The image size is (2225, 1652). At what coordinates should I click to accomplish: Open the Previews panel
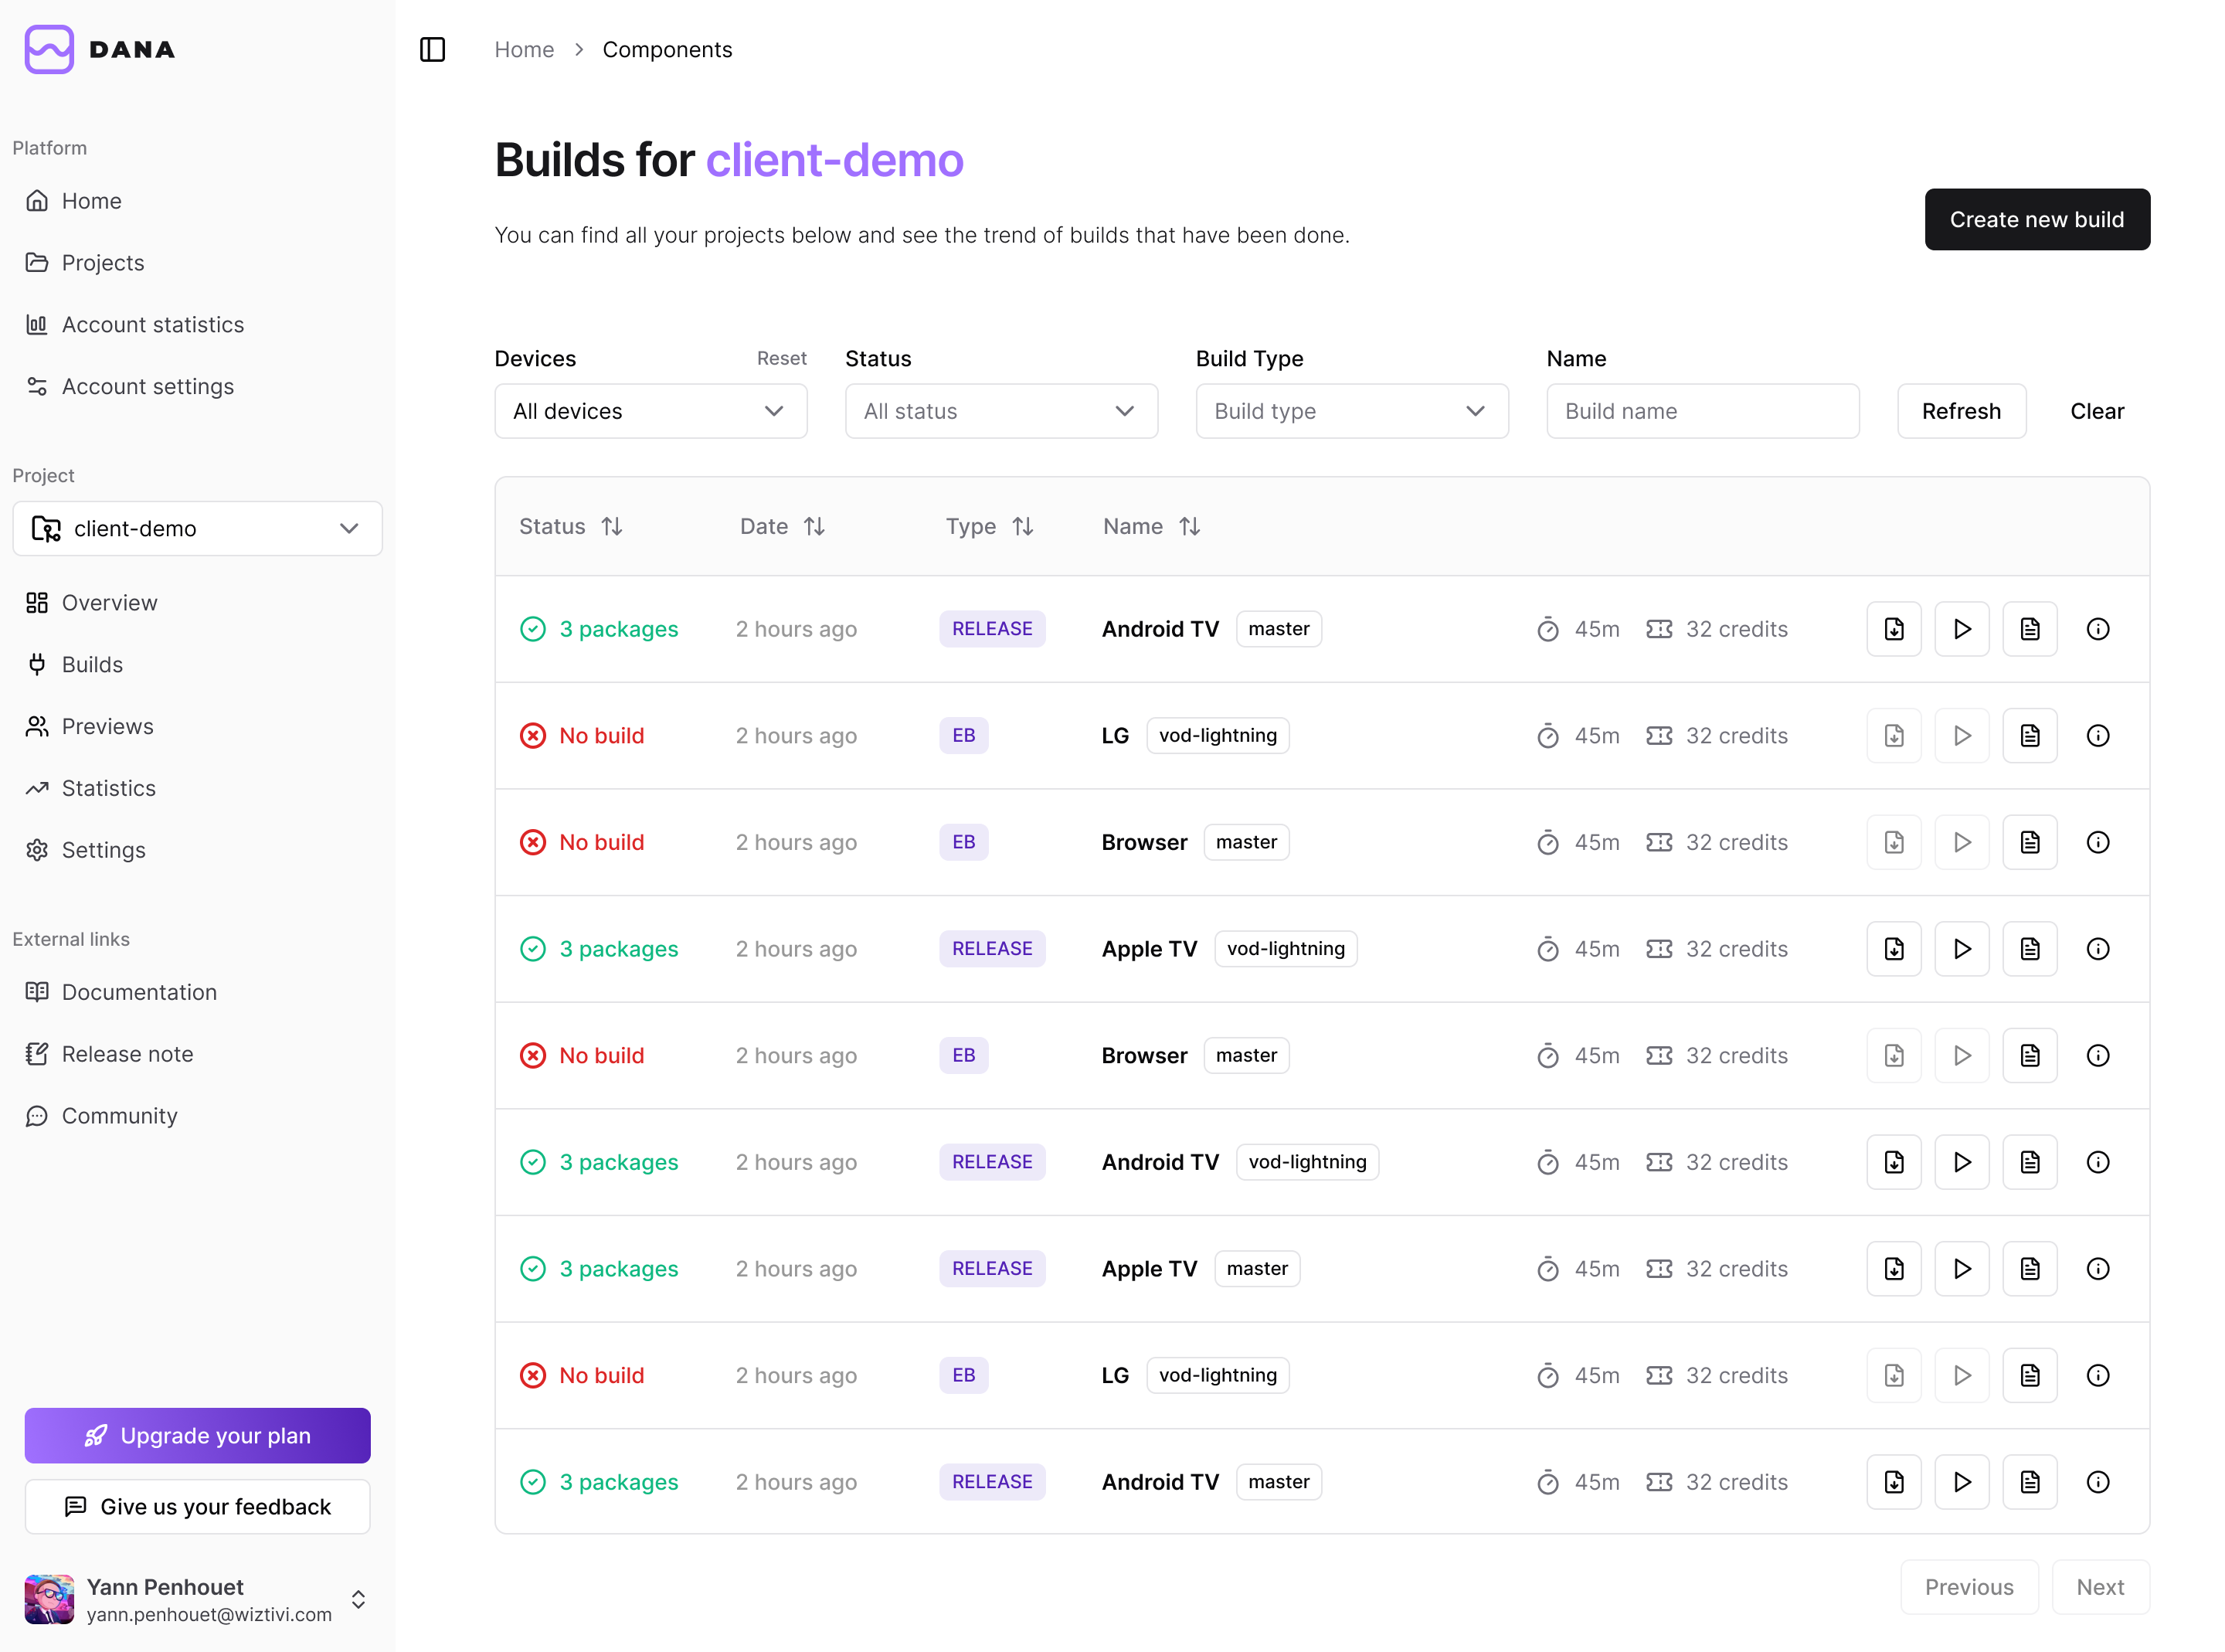pos(107,726)
